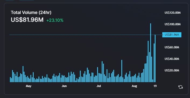This screenshot has width=190, height=98.
Task: Select the highlighted US$81.96M price tag
Action: coord(172,35)
